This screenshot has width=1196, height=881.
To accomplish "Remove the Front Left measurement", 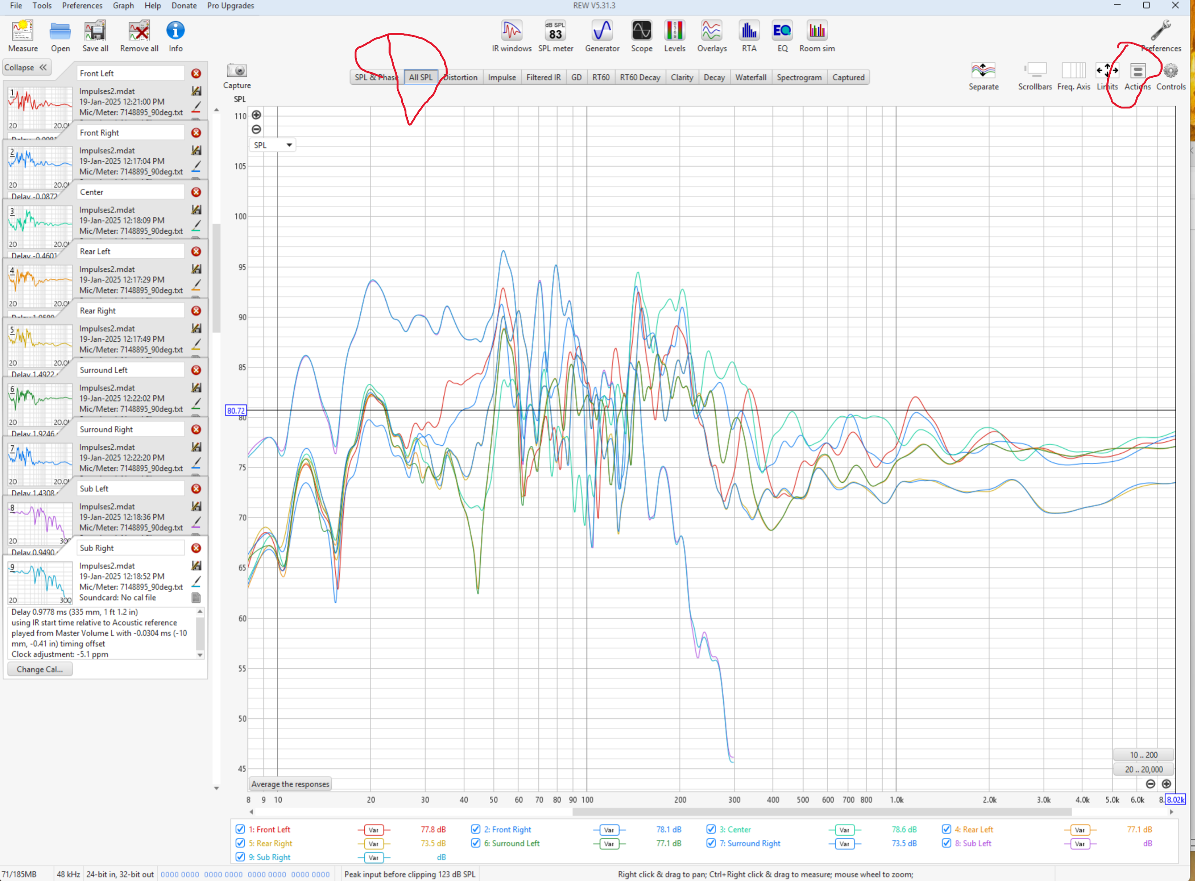I will tap(196, 74).
